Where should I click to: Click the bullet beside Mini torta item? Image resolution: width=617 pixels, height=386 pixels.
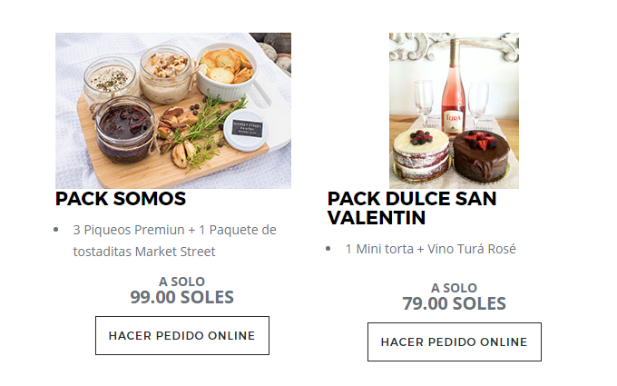click(328, 249)
